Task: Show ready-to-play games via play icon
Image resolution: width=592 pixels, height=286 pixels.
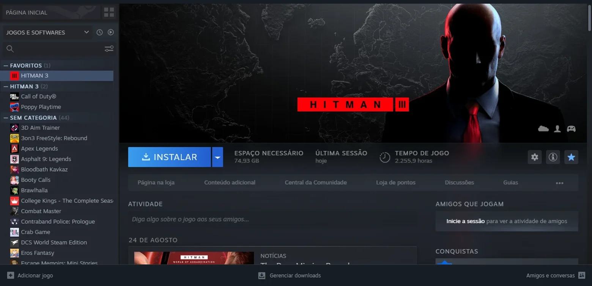Action: coord(110,33)
